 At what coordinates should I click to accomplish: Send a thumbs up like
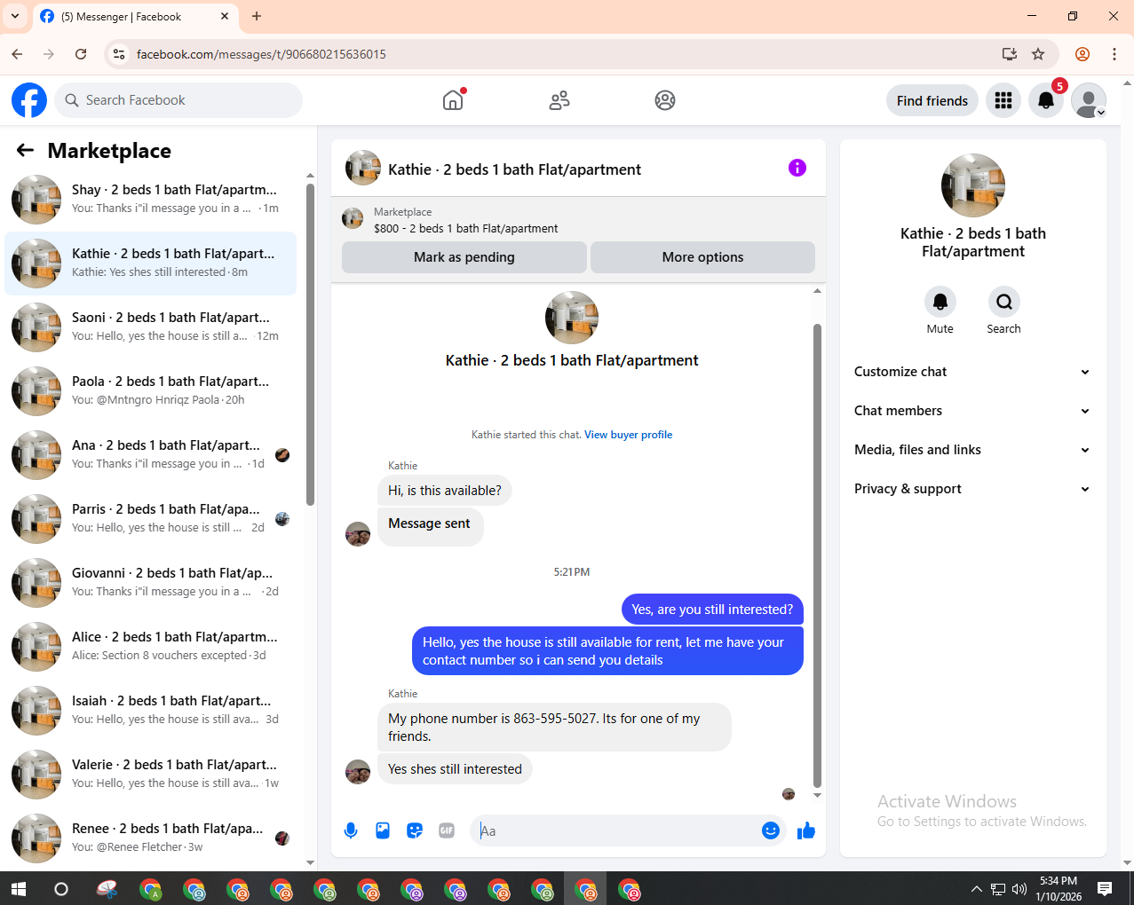click(806, 830)
